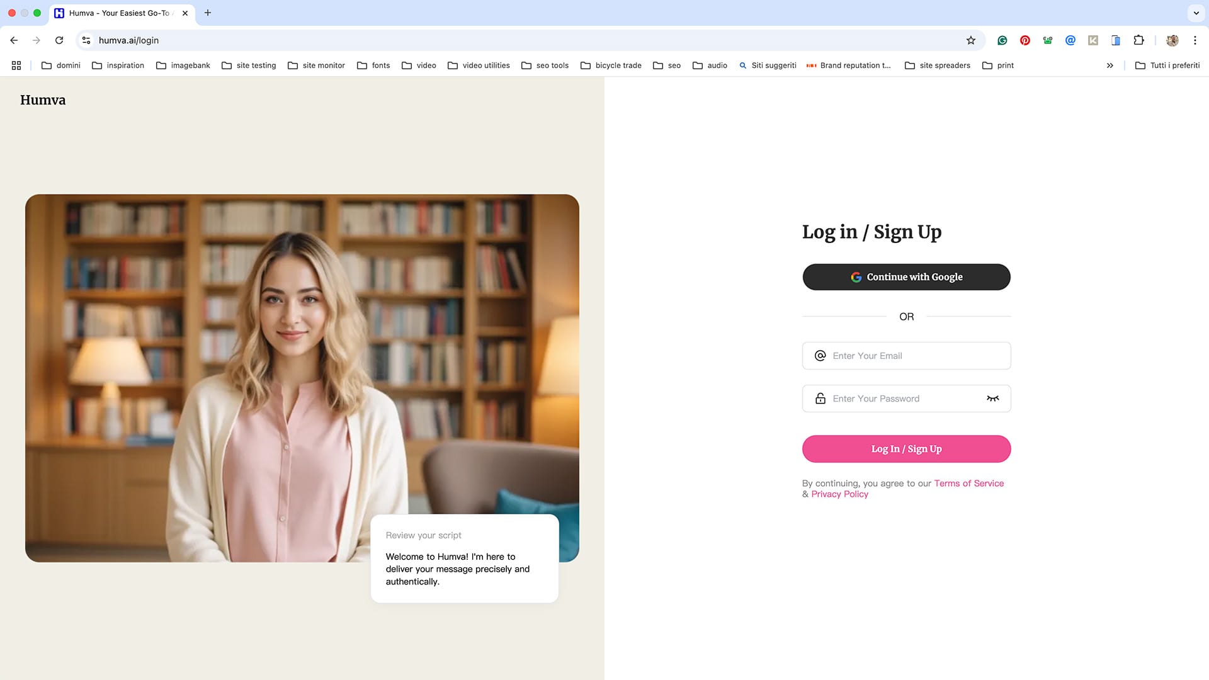Toggle password visibility eye icon
Image resolution: width=1209 pixels, height=680 pixels.
[x=992, y=399]
